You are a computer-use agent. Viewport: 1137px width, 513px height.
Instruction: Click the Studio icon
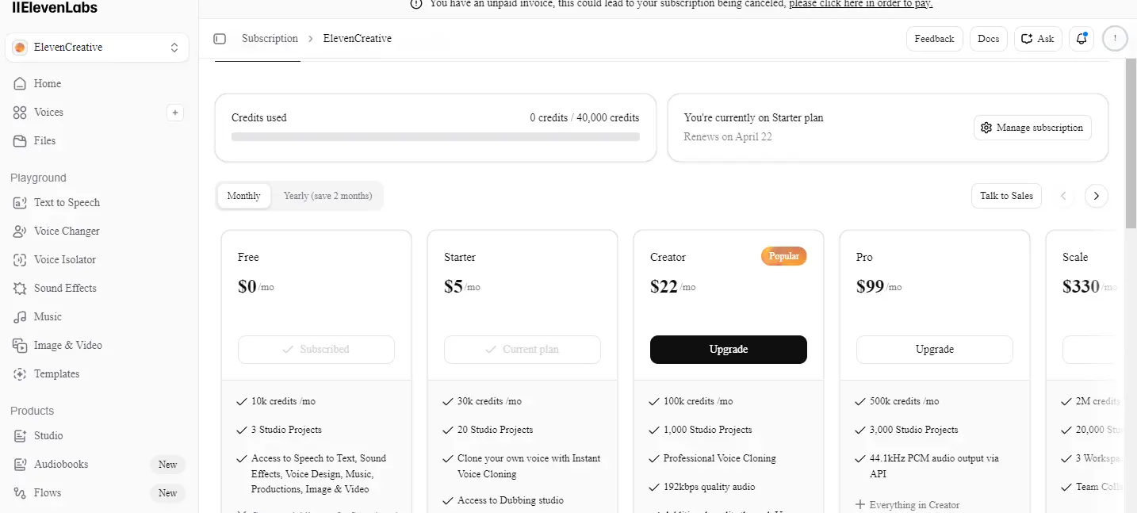pos(20,435)
